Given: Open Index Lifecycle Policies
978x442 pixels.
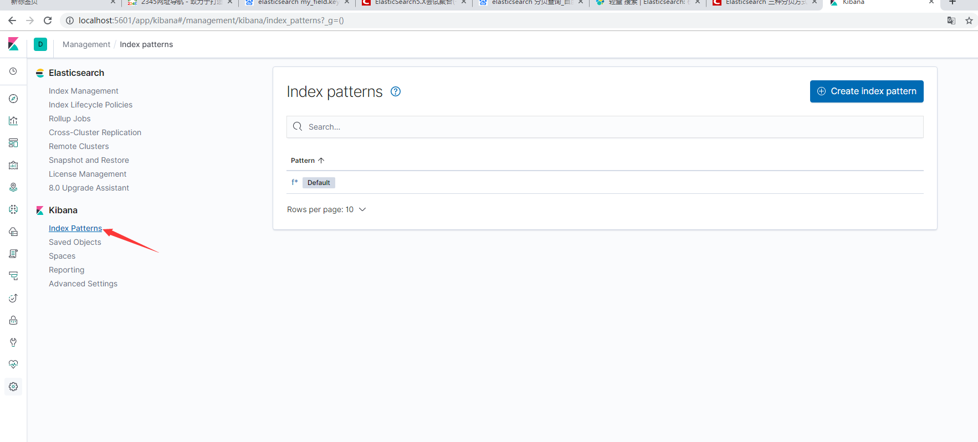Looking at the screenshot, I should (x=90, y=105).
